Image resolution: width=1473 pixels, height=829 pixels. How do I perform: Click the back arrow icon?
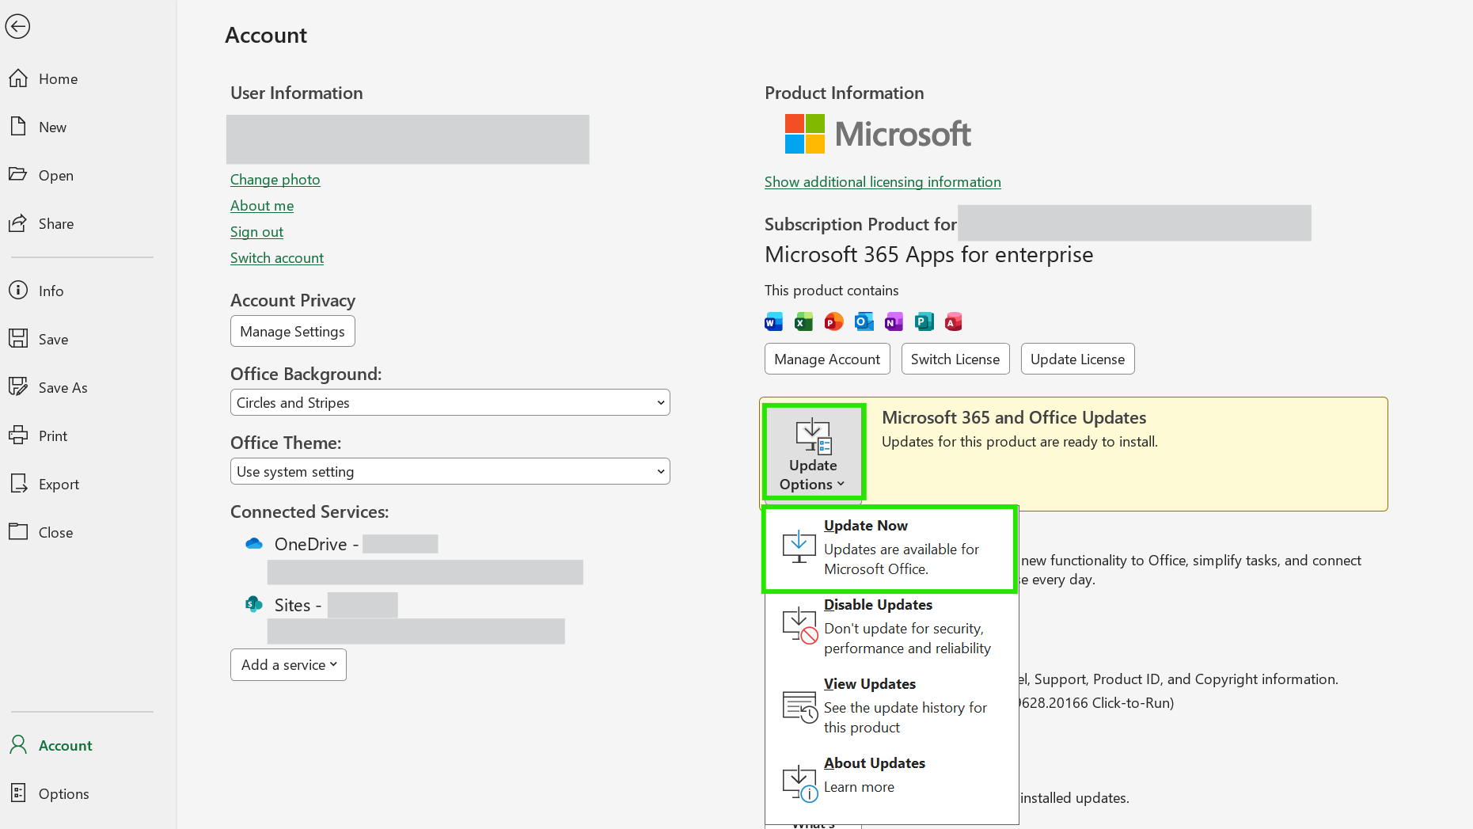tap(17, 26)
